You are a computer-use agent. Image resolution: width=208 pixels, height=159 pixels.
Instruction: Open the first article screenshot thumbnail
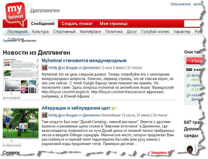[20, 75]
